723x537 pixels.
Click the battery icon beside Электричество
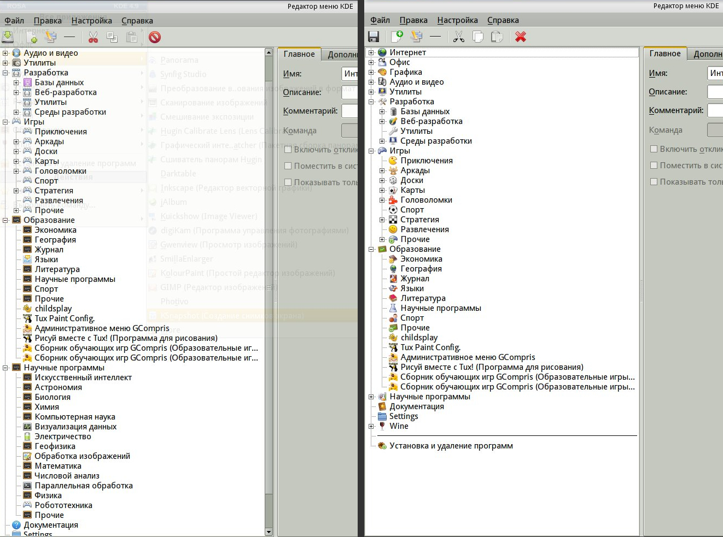pos(27,436)
